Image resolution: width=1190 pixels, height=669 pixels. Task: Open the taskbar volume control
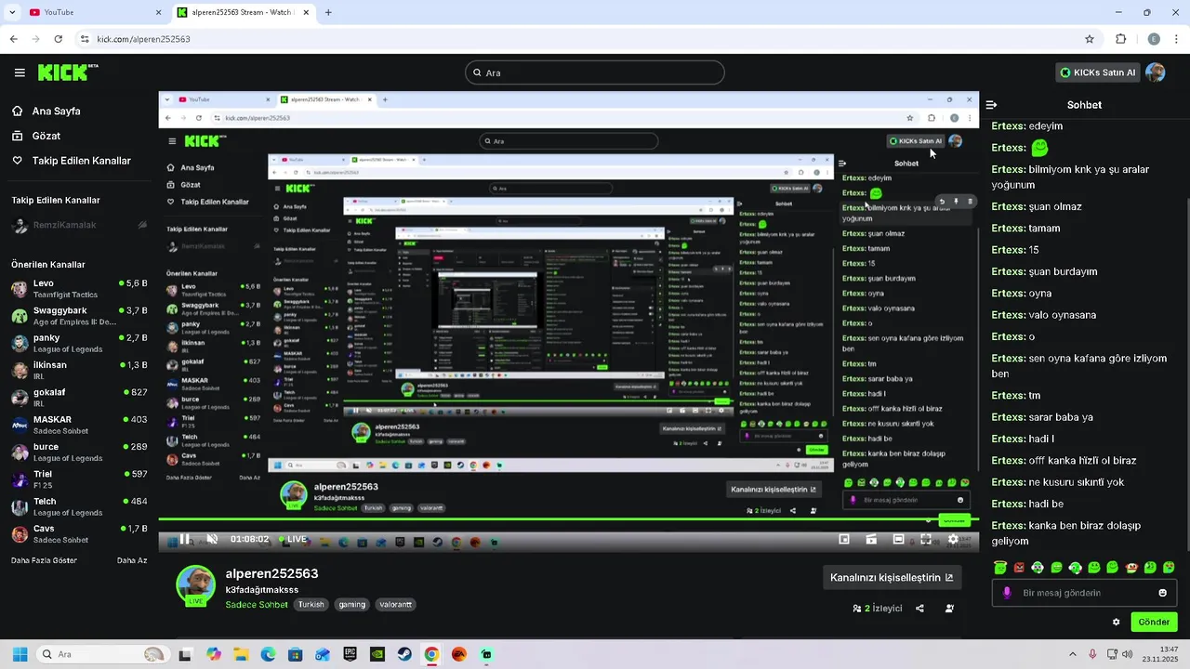[1127, 654]
